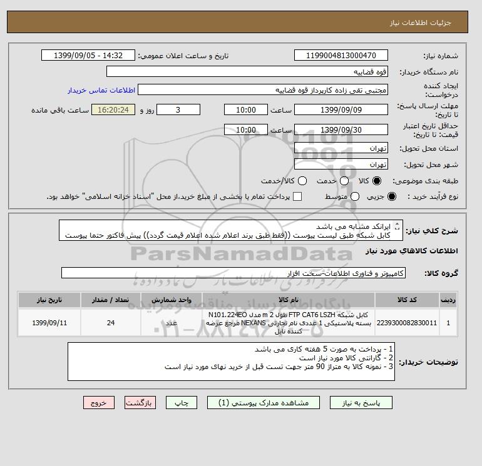Click the price validity date 1399/09/30
Viewport: 482px width, 466px height.
click(341, 129)
